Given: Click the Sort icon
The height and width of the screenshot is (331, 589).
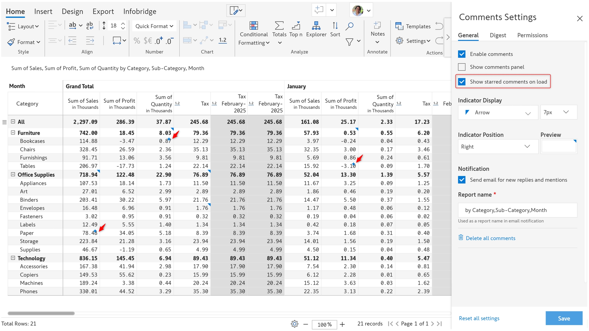Looking at the screenshot, I should 335,26.
